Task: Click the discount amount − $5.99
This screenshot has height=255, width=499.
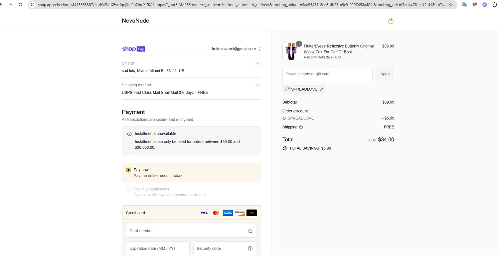Action: [388, 118]
